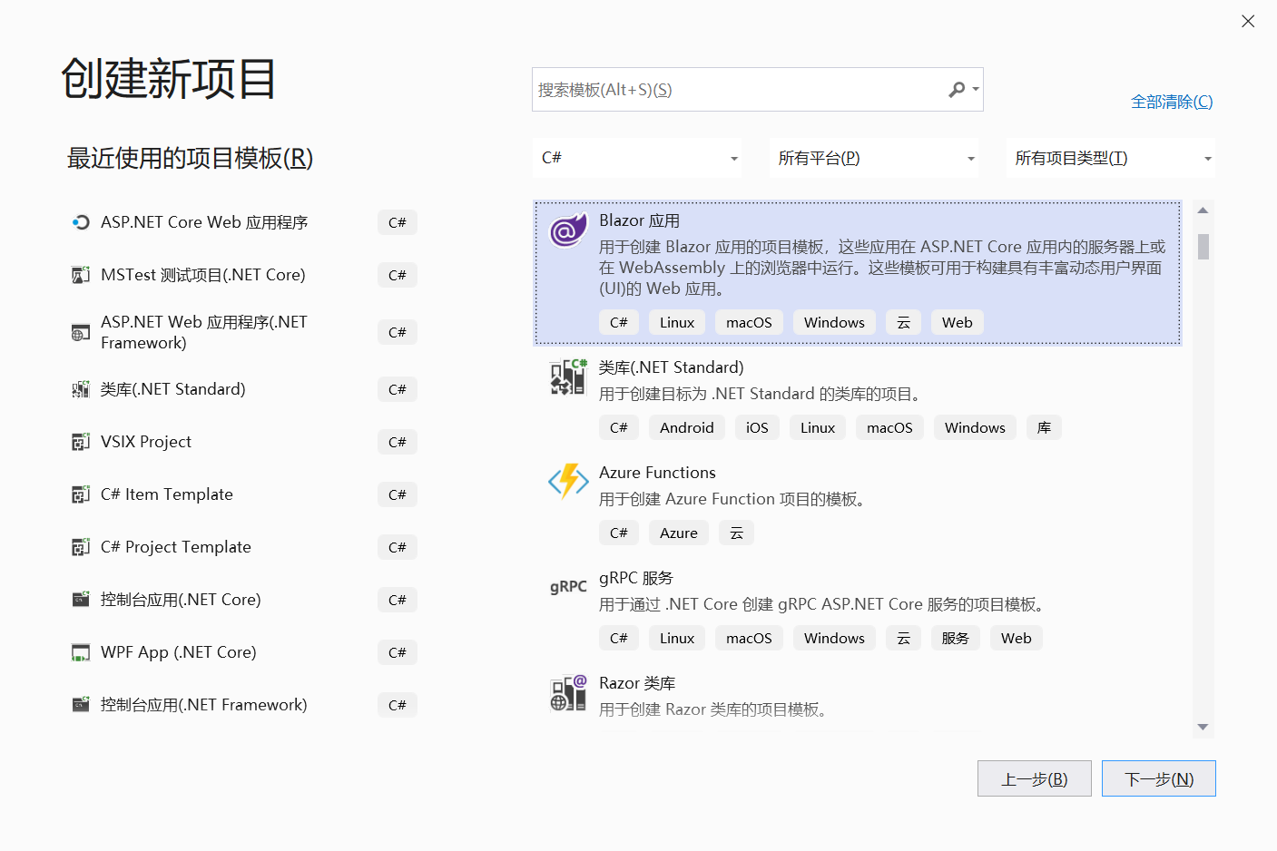This screenshot has height=851, width=1277.
Task: Click the 上一步(B) button
Action: coord(1034,778)
